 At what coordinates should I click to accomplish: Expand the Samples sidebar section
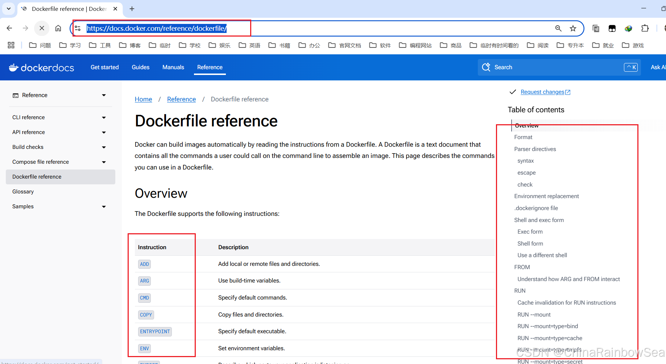[104, 206]
